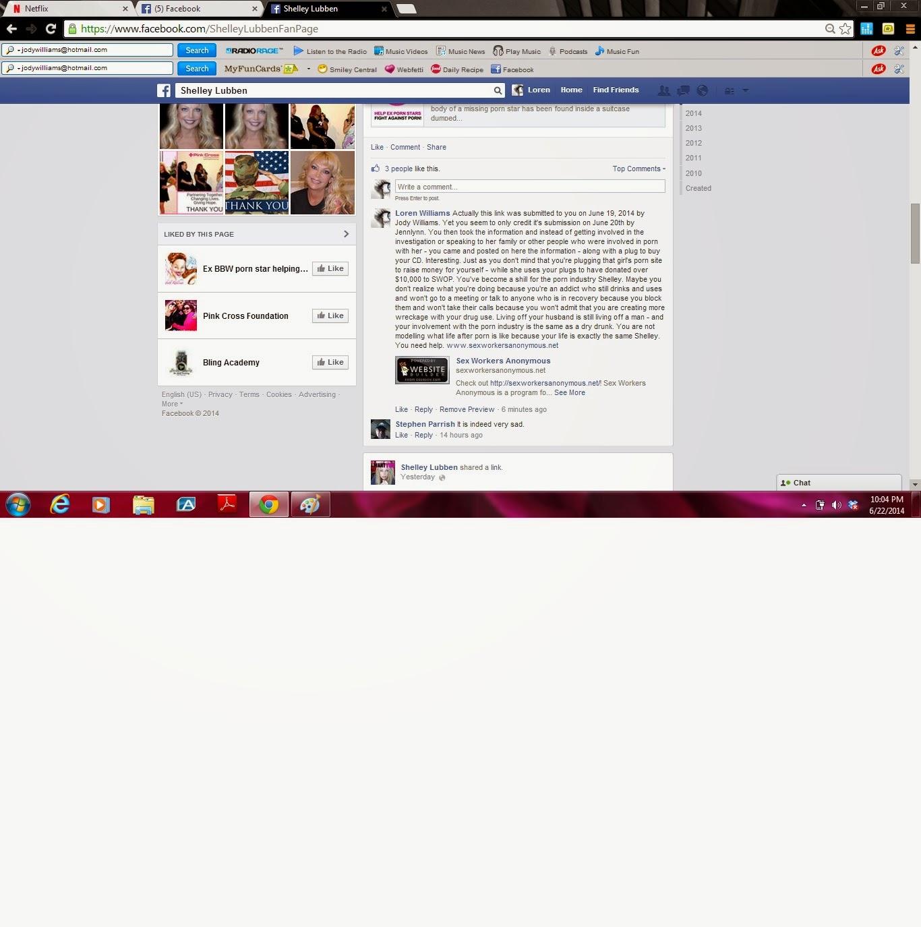Open the Chat bar
This screenshot has height=927, width=921.
(839, 483)
